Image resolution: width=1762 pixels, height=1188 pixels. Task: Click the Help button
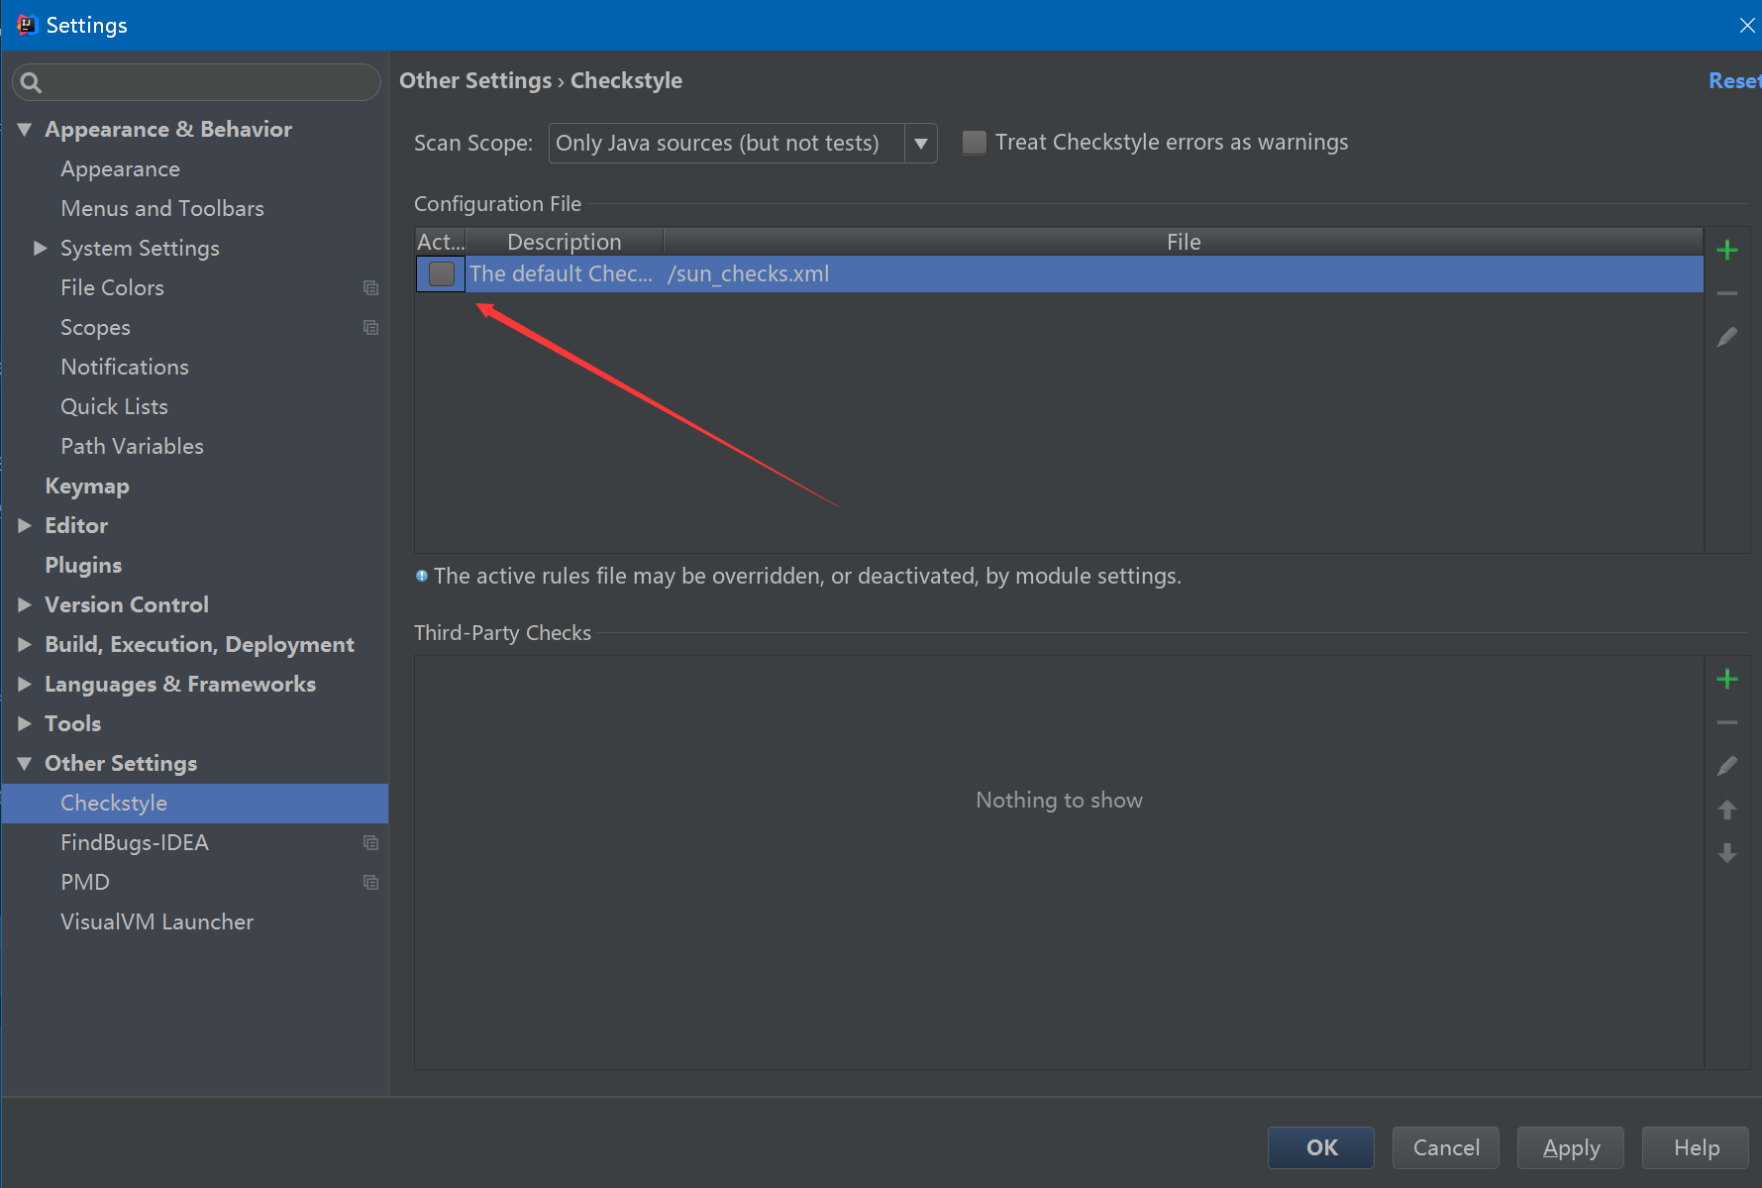pyautogui.click(x=1696, y=1147)
